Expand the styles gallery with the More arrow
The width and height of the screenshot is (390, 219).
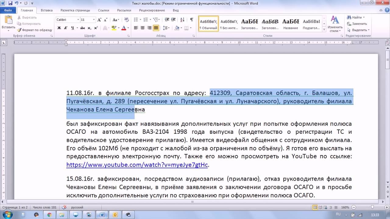click(324, 29)
